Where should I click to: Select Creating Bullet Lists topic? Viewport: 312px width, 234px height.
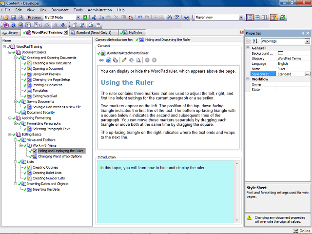[47, 173]
